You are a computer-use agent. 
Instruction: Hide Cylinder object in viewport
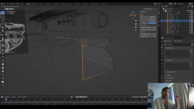190,23
